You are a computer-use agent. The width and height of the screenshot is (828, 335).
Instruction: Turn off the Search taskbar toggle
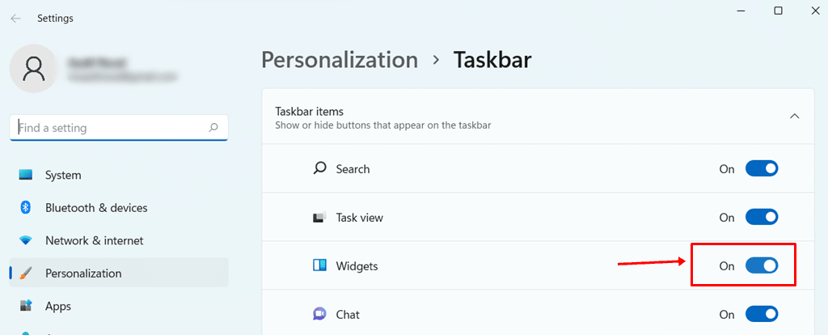[x=761, y=169]
